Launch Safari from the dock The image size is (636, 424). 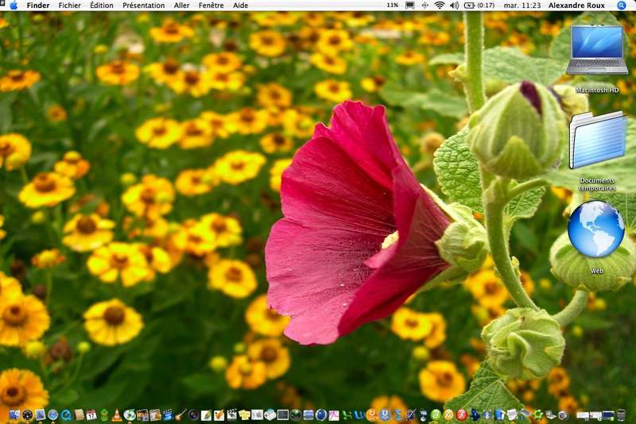(52, 414)
